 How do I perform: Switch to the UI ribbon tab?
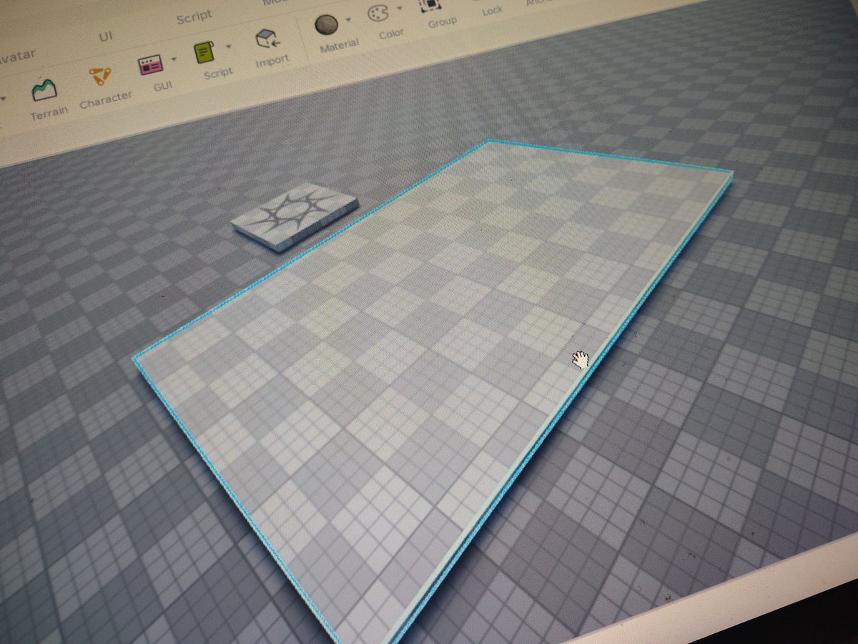tap(106, 36)
